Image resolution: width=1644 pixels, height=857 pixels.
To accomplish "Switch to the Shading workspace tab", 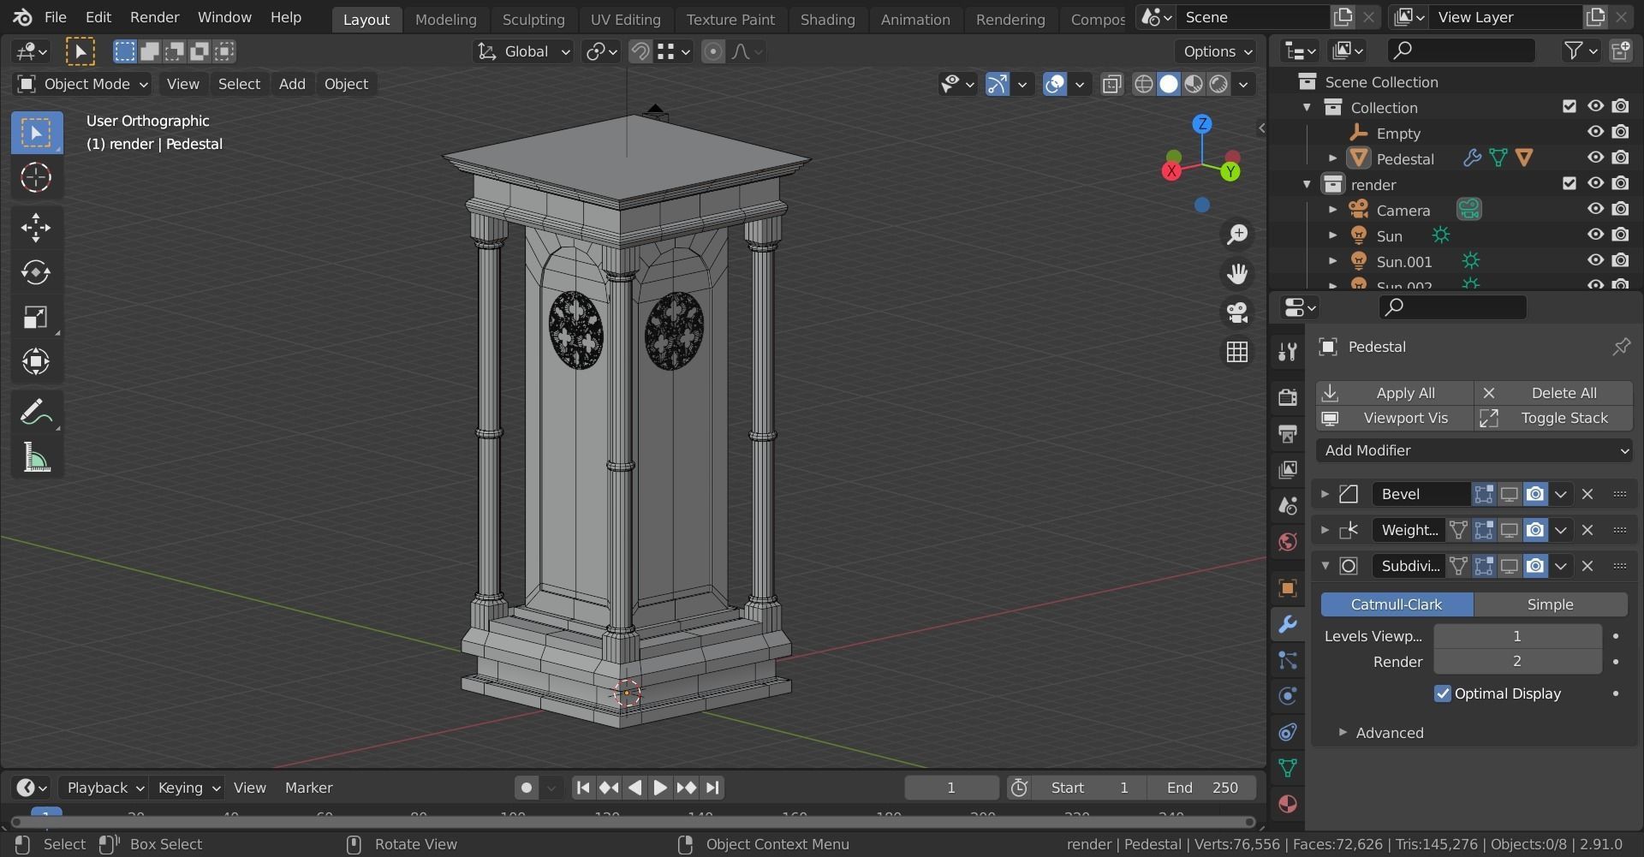I will tap(827, 19).
